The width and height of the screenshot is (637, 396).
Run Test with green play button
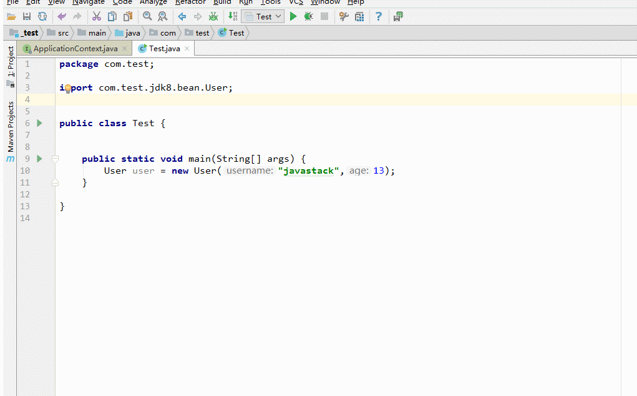[293, 17]
